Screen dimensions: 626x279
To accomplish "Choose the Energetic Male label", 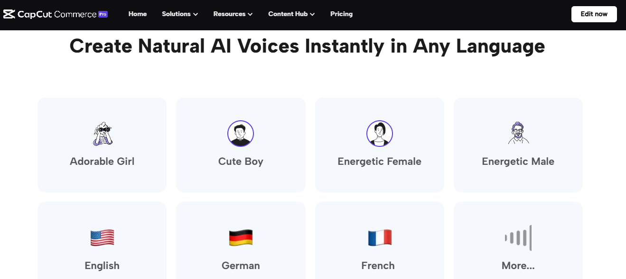I will click(x=518, y=162).
